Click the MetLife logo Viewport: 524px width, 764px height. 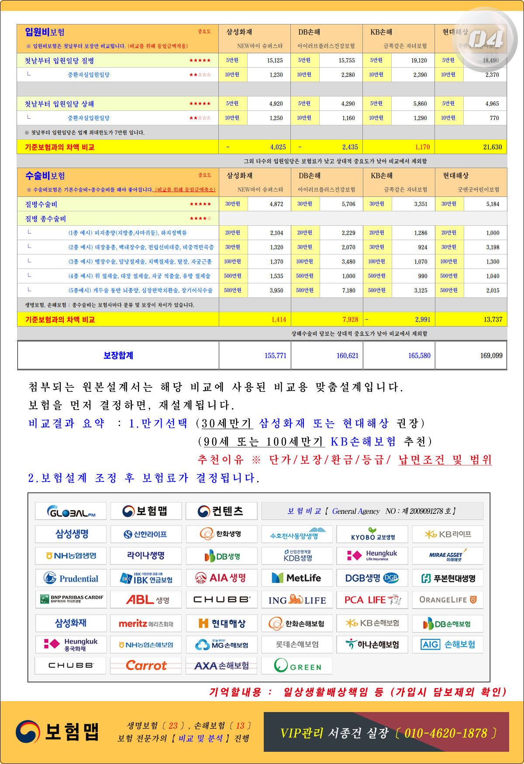(x=297, y=578)
